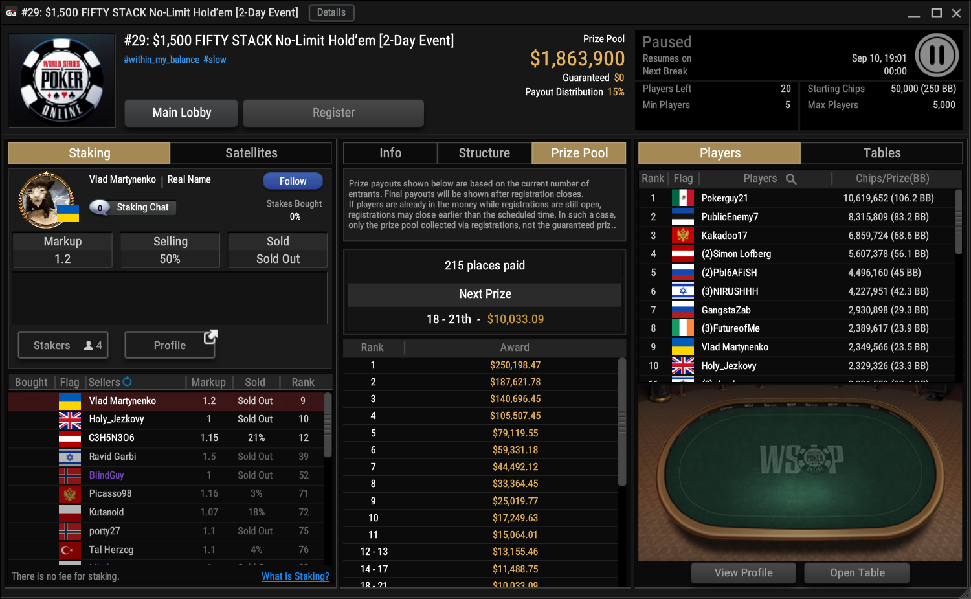Sort the sellers by Markup column
The width and height of the screenshot is (971, 599).
point(208,382)
